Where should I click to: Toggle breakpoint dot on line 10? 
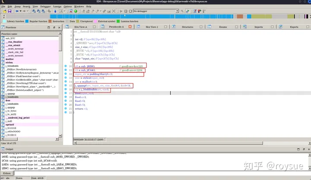(x=66, y=66)
